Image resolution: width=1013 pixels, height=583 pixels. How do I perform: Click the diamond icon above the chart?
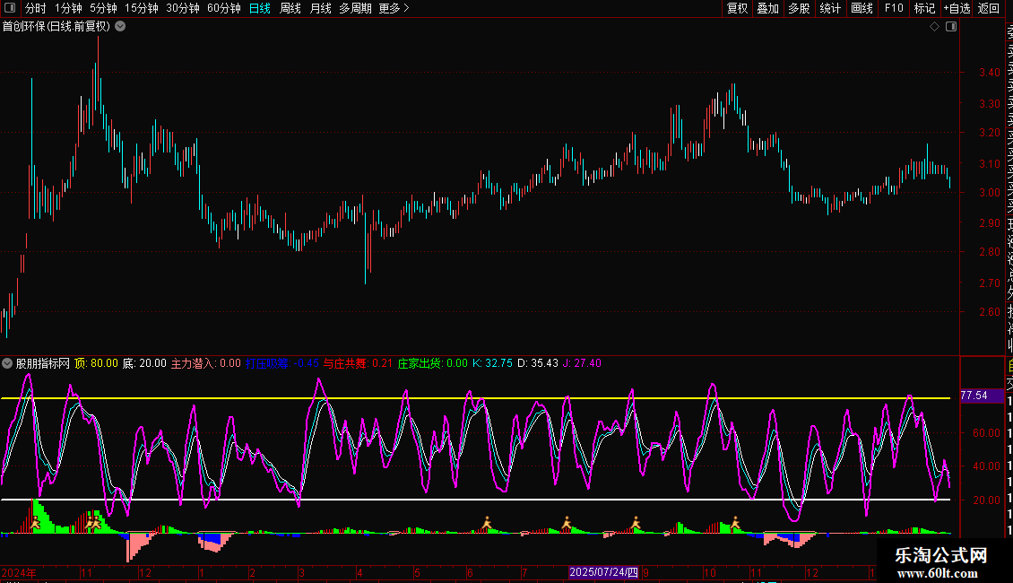pyautogui.click(x=934, y=27)
